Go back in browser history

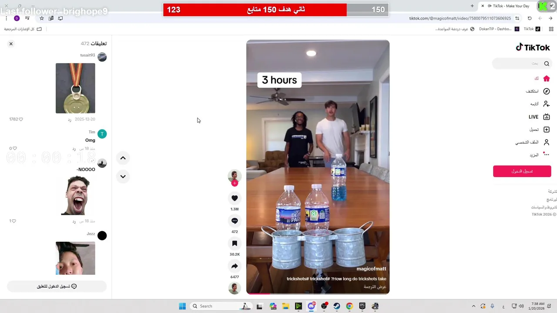point(550,18)
